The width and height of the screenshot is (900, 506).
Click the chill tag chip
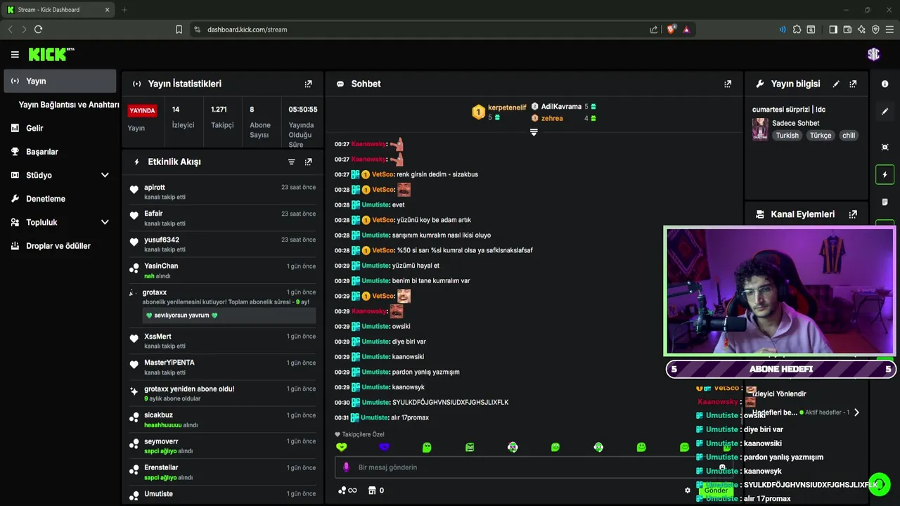[x=849, y=136]
